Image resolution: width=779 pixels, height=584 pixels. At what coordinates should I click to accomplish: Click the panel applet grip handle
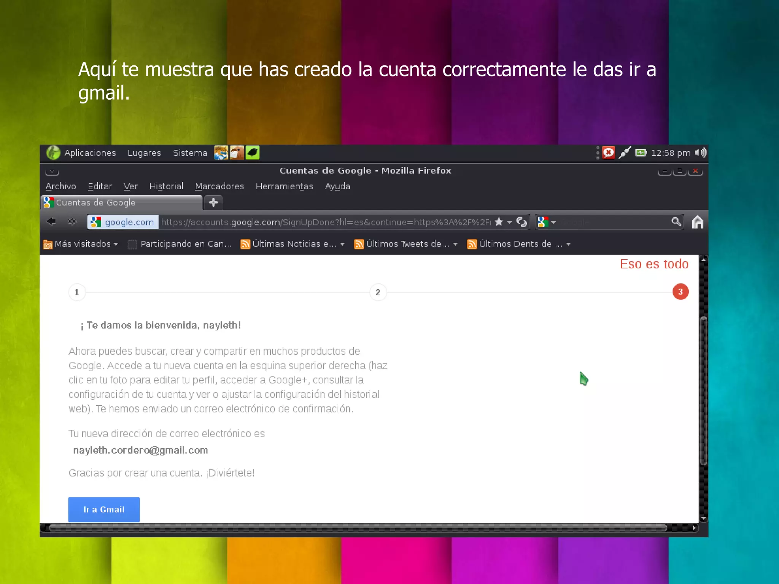coord(598,153)
